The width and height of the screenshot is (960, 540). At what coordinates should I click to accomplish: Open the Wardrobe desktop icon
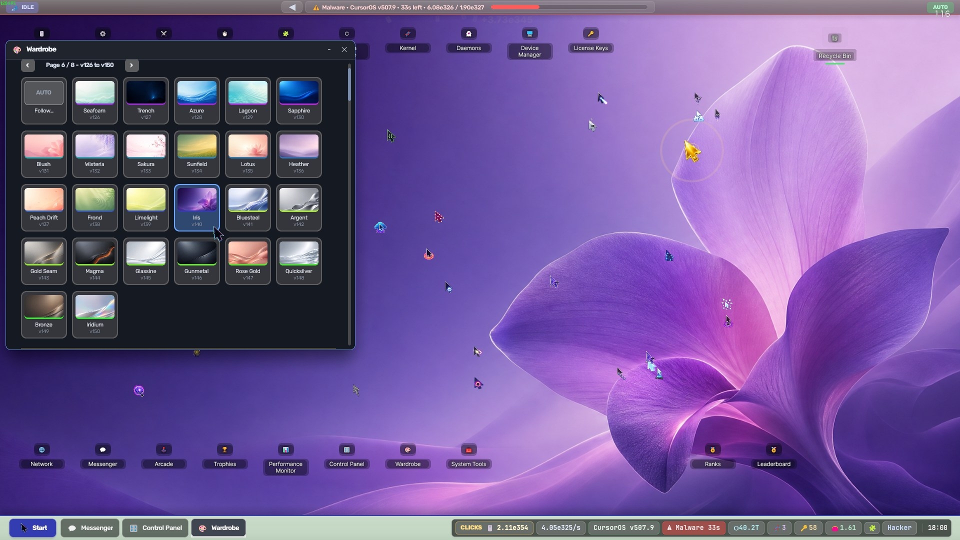pyautogui.click(x=407, y=456)
